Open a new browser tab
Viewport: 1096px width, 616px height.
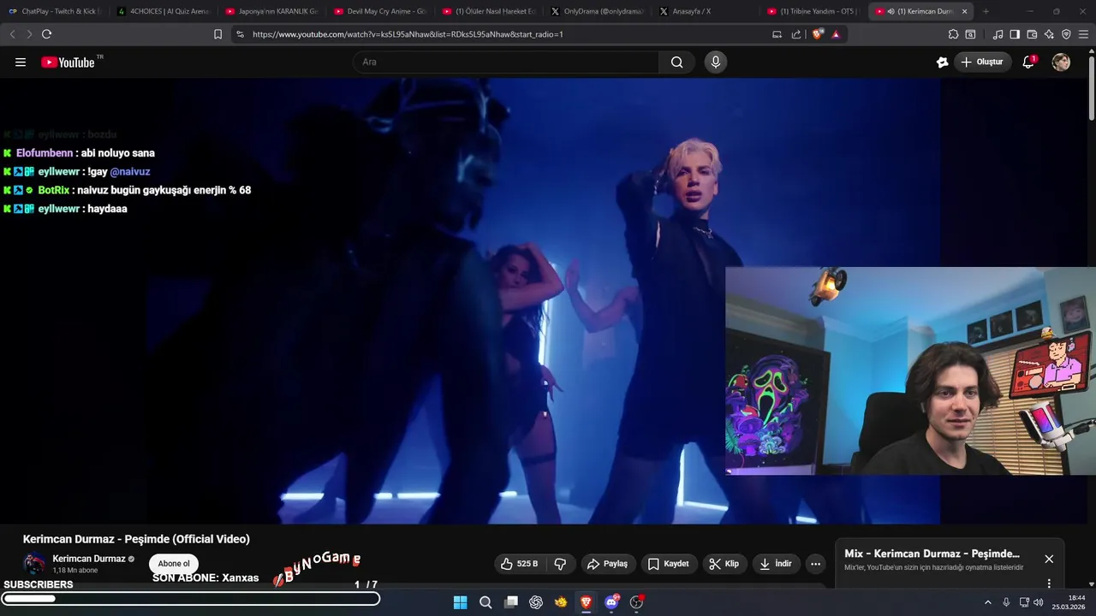point(986,11)
